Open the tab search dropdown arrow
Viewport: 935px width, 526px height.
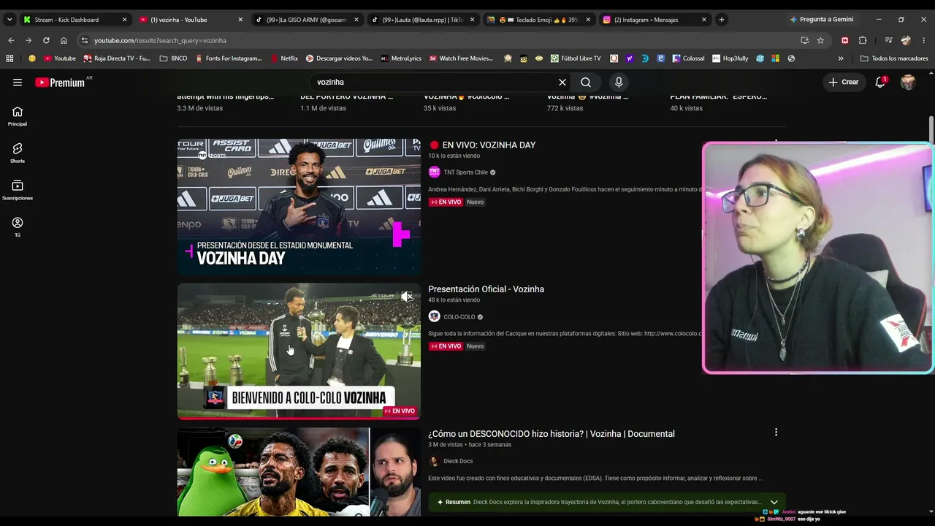(9, 20)
